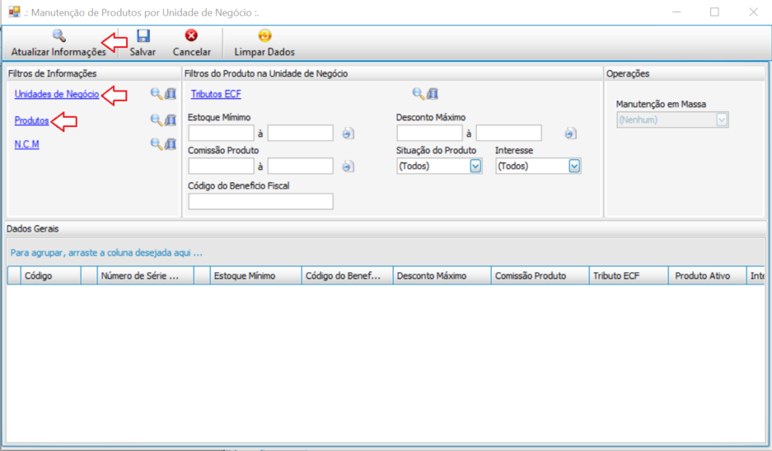772x451 pixels.
Task: Sort by the Estoque Mínimo column header
Action: pyautogui.click(x=255, y=276)
